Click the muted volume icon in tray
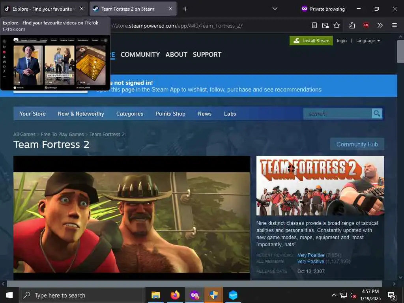Viewport: 404px width, 303px height. point(353,296)
